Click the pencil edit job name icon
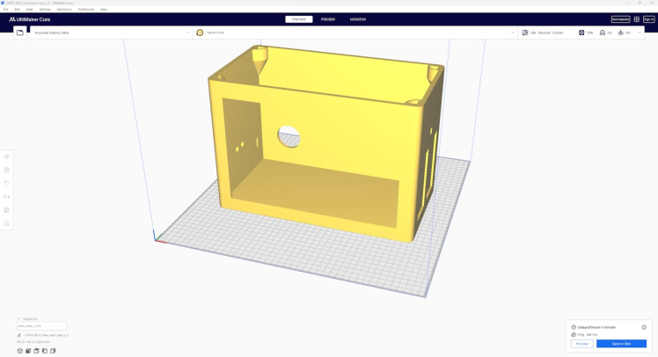 (x=19, y=335)
